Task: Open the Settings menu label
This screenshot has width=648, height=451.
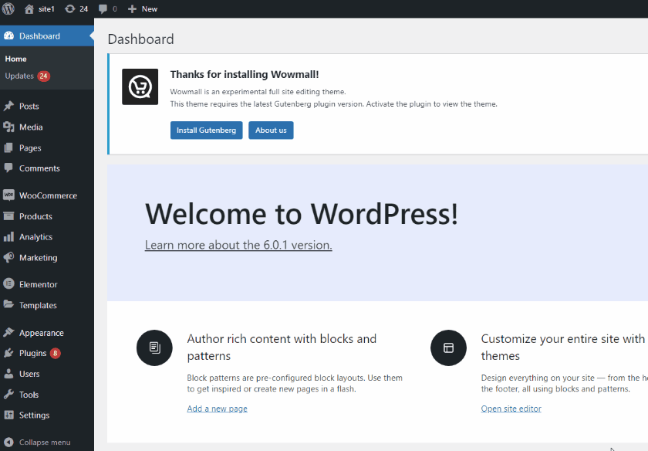Action: click(x=34, y=415)
